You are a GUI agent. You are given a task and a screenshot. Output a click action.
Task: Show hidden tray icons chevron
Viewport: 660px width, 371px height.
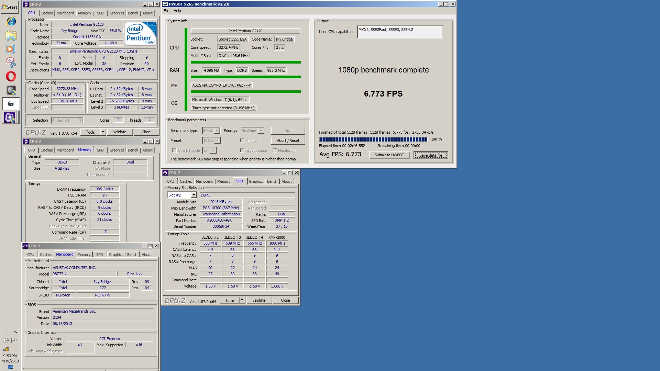pyautogui.click(x=15, y=332)
